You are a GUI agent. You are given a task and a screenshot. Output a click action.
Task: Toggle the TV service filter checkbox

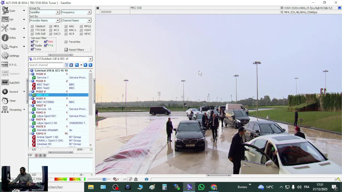coord(33,42)
